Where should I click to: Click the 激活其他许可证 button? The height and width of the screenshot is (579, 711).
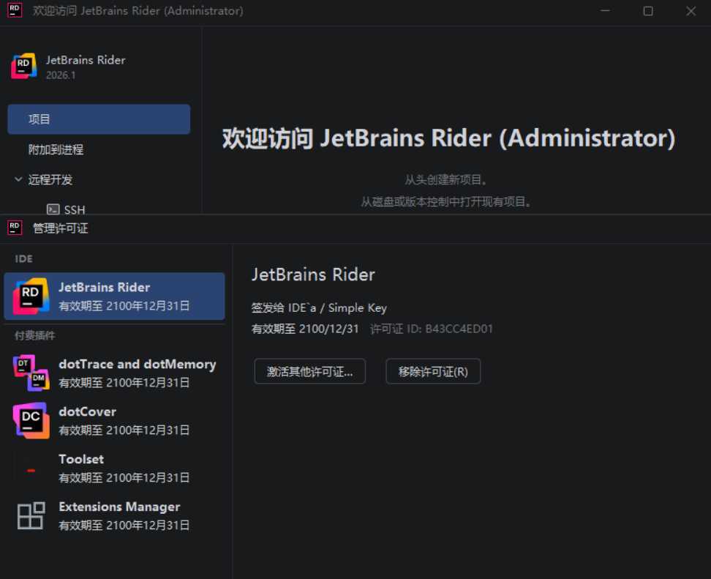(x=309, y=371)
